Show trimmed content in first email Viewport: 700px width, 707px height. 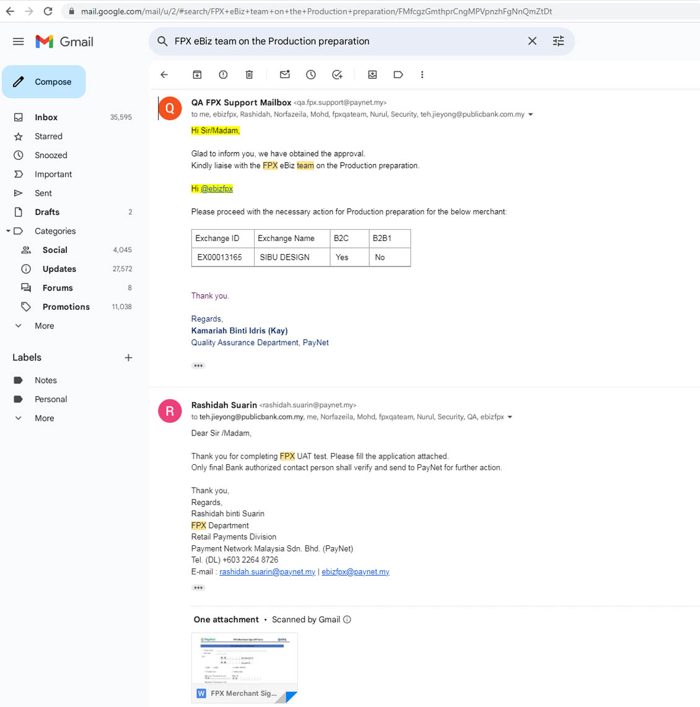pos(198,366)
